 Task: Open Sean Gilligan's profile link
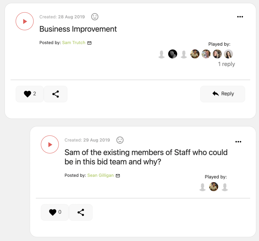100,176
